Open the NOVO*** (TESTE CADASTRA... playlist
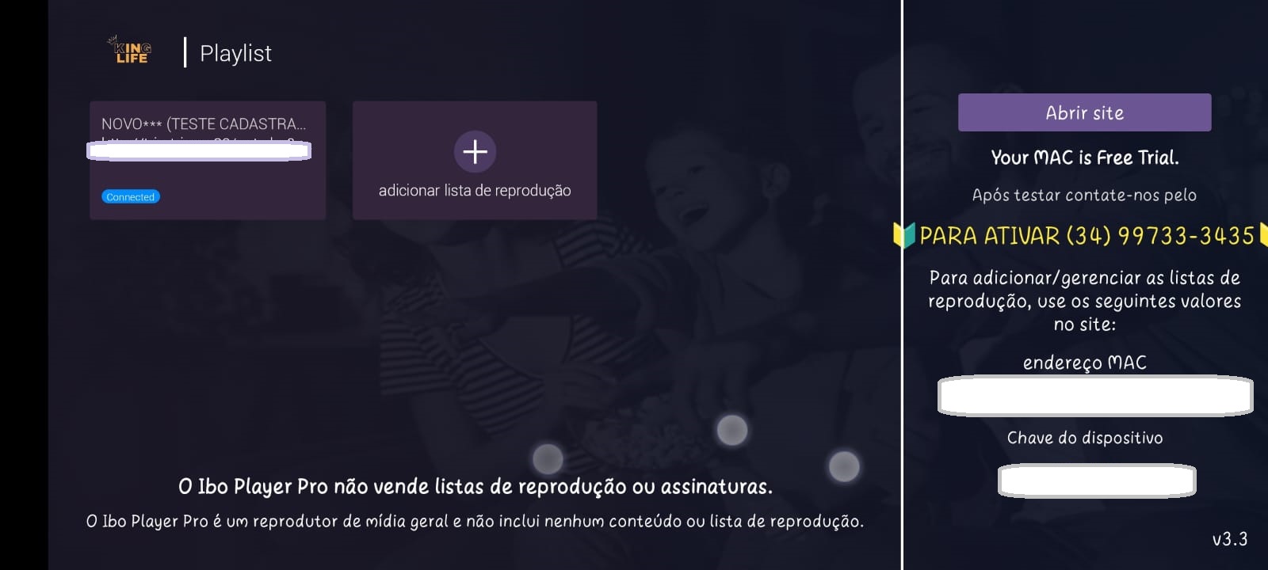This screenshot has height=570, width=1268. coord(208,160)
